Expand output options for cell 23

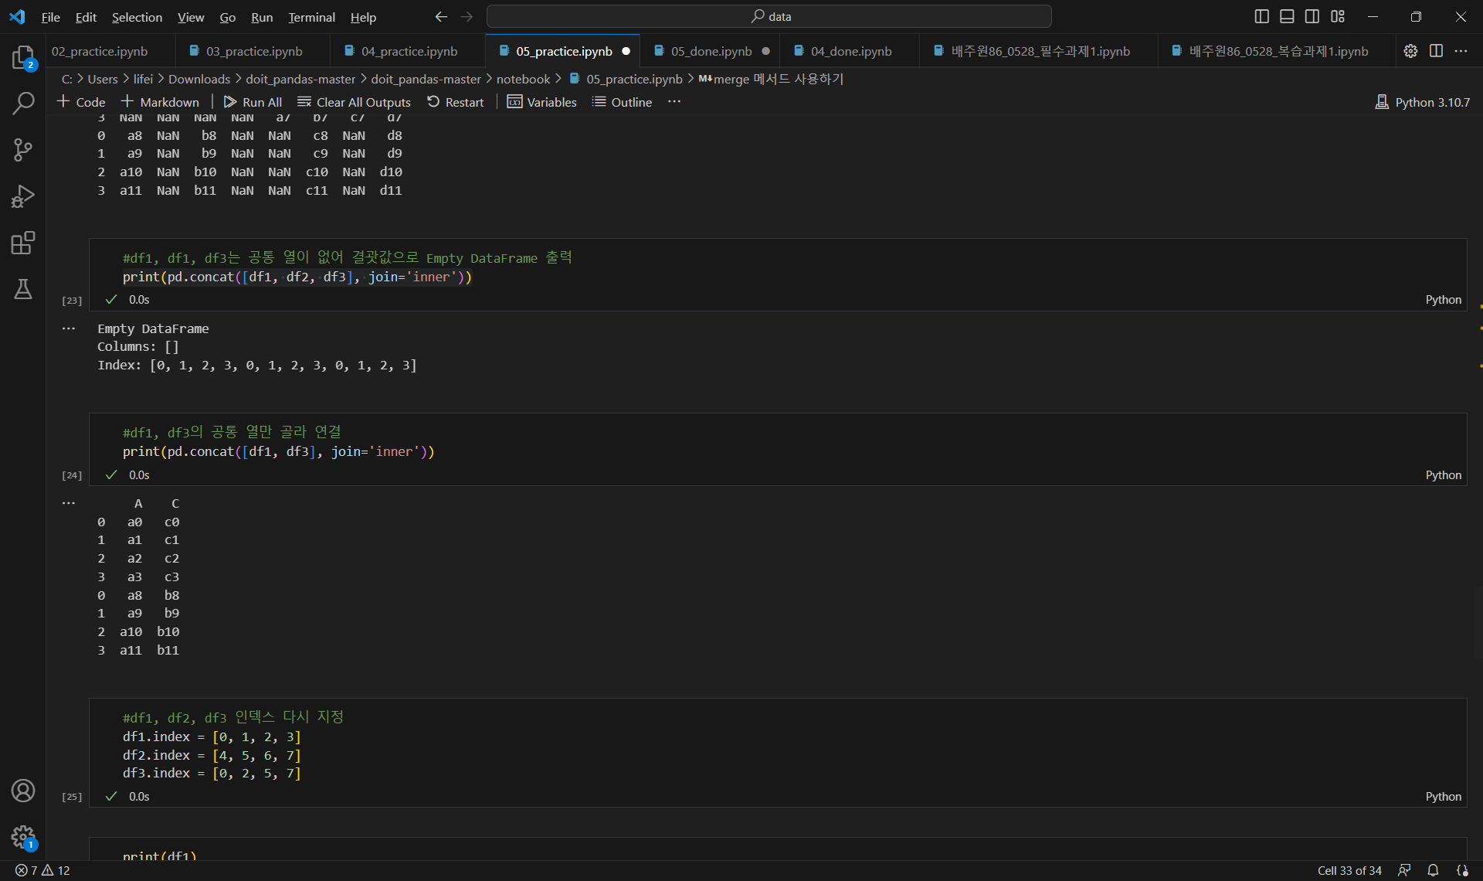click(69, 328)
